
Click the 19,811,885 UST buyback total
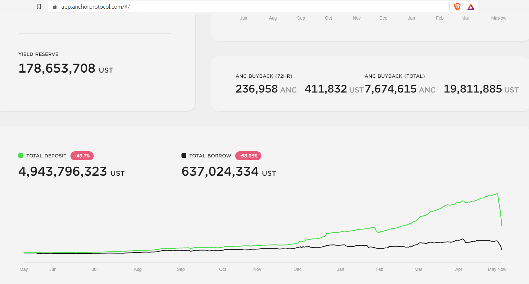point(481,89)
